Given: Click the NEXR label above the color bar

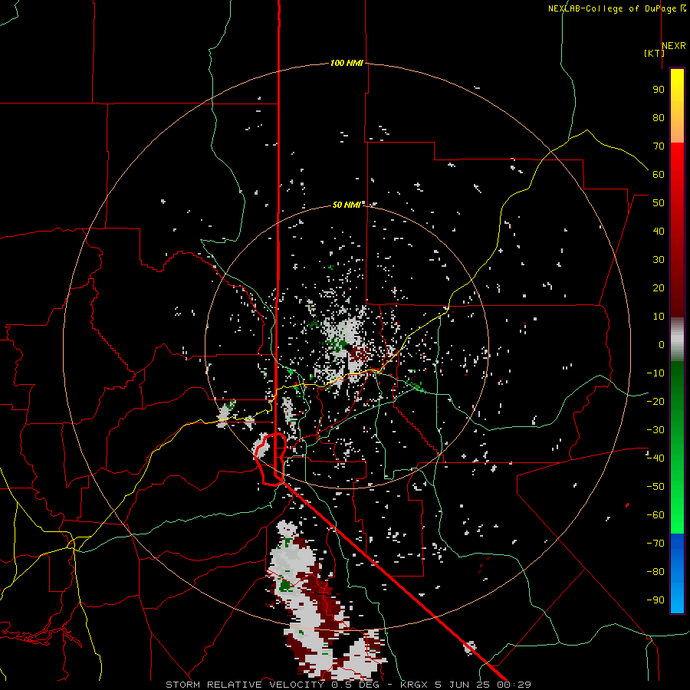Looking at the screenshot, I should [674, 46].
